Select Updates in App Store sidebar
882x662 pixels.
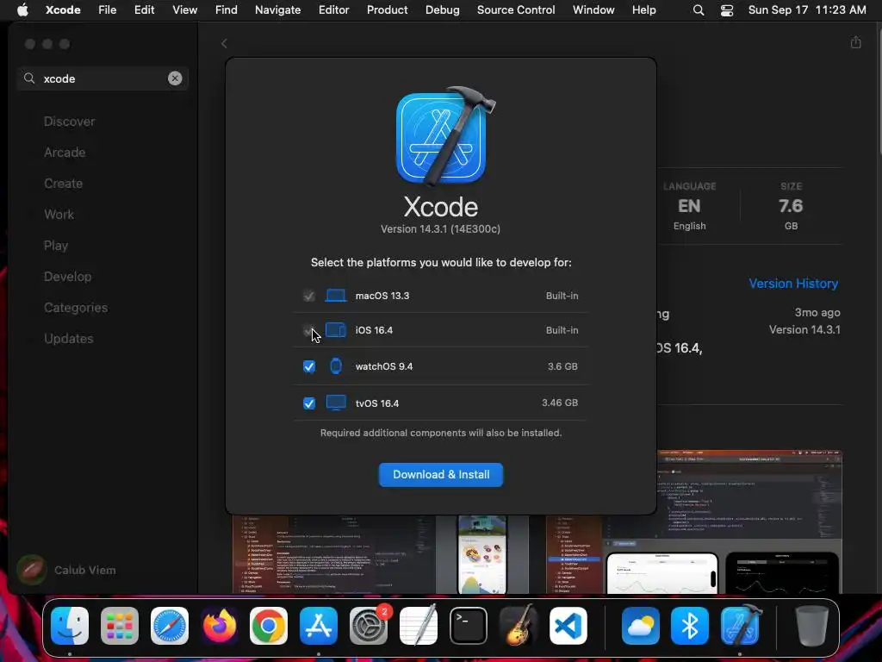point(69,338)
